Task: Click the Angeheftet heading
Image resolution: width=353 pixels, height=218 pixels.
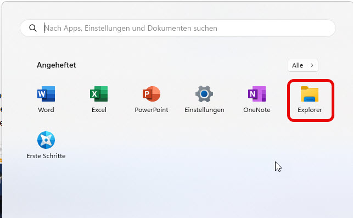Action: tap(57, 65)
